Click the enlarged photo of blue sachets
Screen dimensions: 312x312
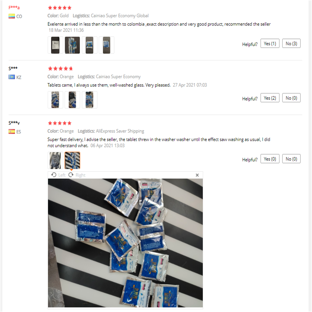pos(125,243)
